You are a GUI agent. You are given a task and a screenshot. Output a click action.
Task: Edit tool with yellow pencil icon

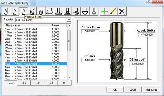[113, 11]
